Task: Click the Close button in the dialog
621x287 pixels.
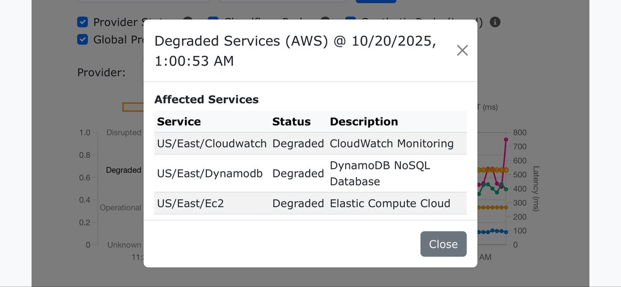Action: pyautogui.click(x=443, y=244)
